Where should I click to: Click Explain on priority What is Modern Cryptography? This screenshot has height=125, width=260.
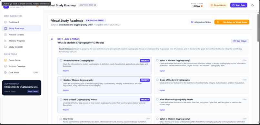(66, 71)
